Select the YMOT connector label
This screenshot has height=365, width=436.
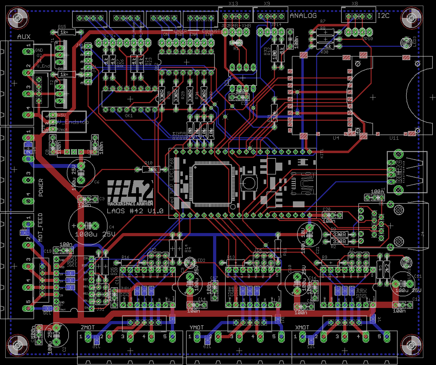[x=197, y=327]
